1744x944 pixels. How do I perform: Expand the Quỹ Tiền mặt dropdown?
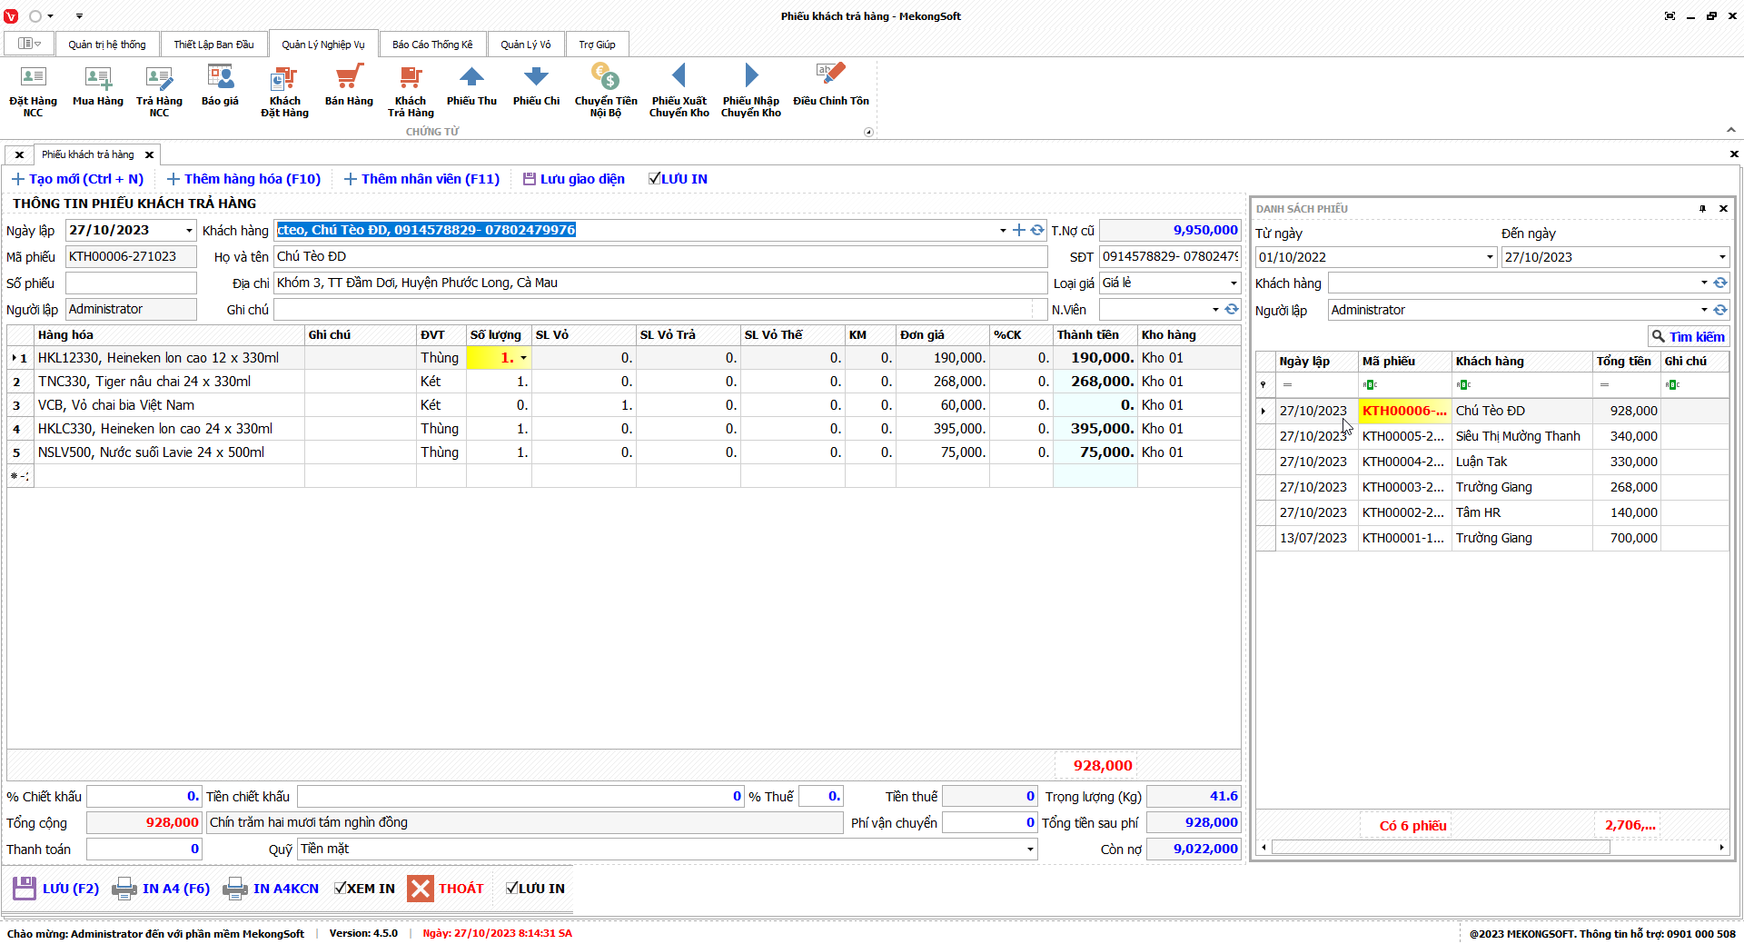(x=1030, y=850)
